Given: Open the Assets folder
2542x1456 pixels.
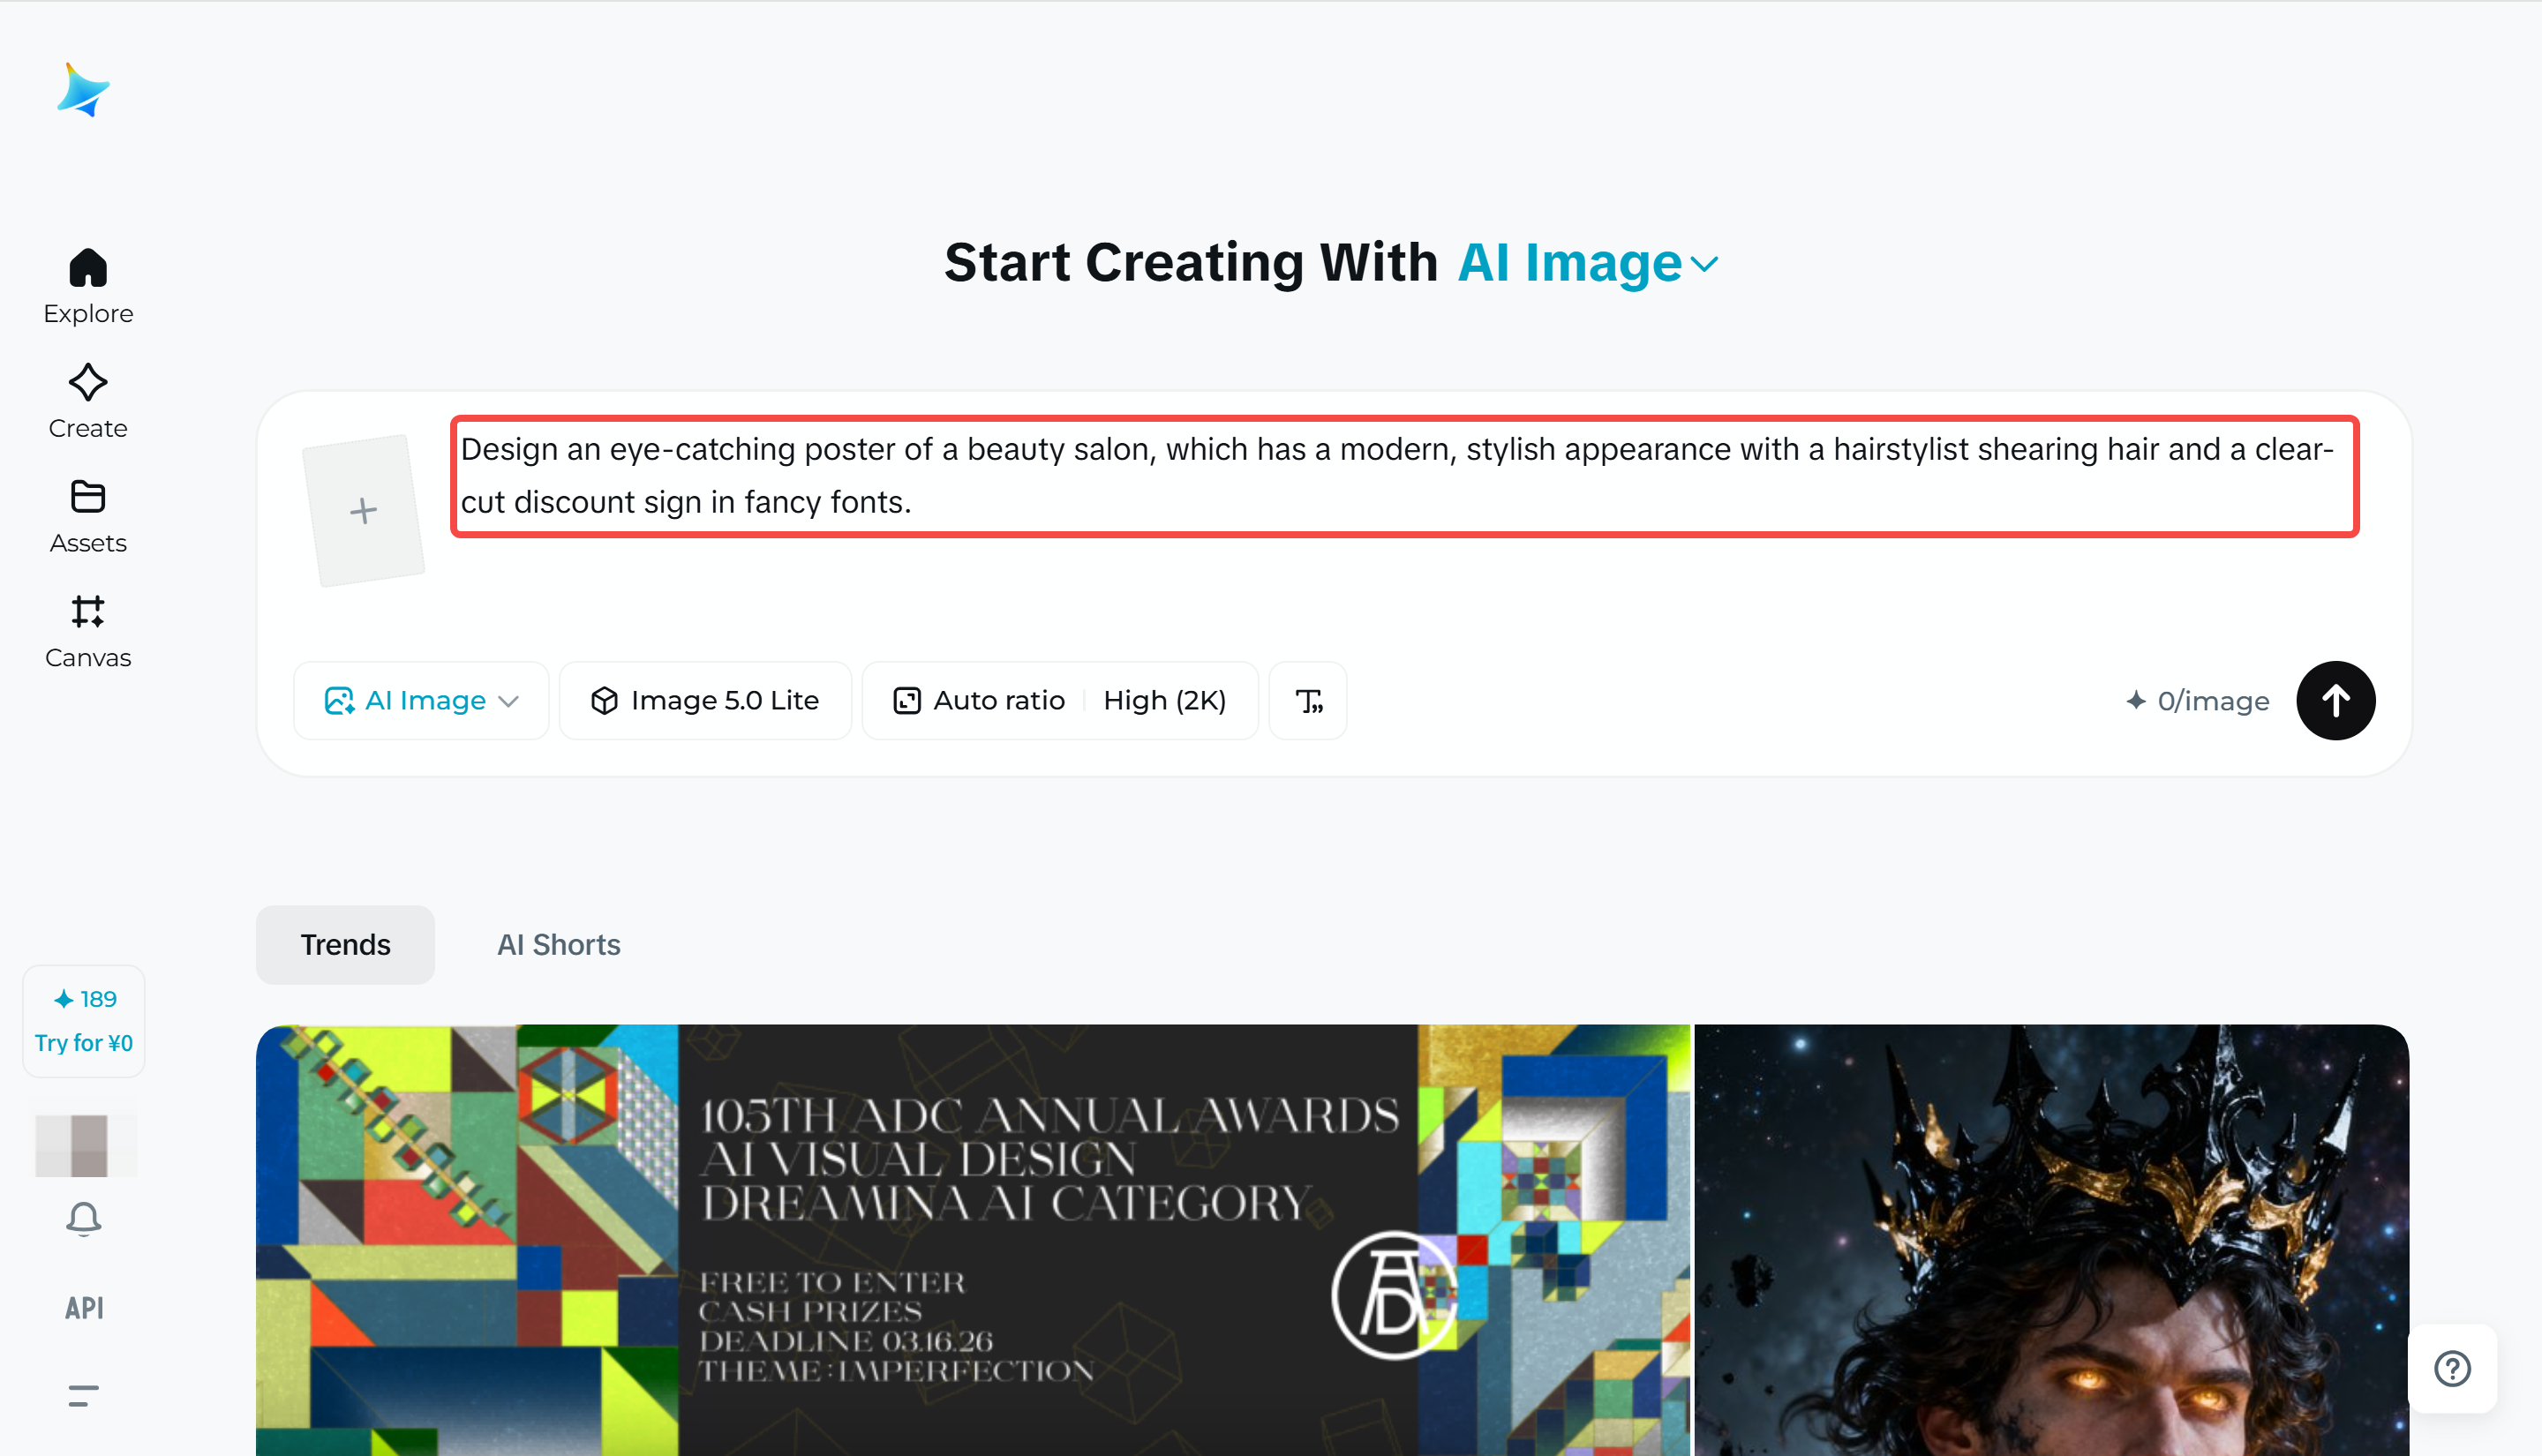Looking at the screenshot, I should (x=88, y=516).
